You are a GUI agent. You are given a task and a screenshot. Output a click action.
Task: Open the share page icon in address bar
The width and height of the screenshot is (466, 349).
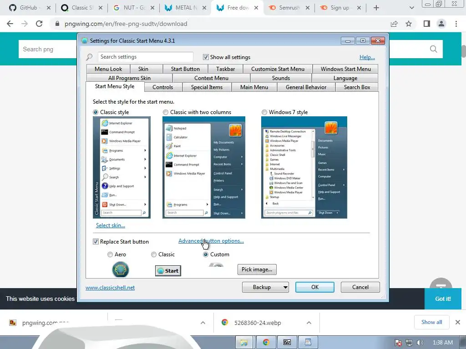click(394, 24)
